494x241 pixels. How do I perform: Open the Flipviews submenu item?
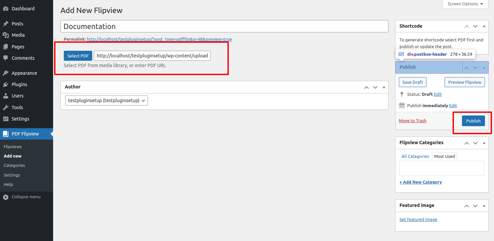point(13,147)
